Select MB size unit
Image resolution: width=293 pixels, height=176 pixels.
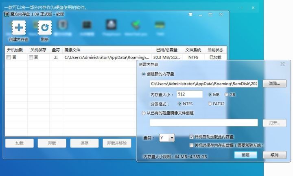click(210, 95)
